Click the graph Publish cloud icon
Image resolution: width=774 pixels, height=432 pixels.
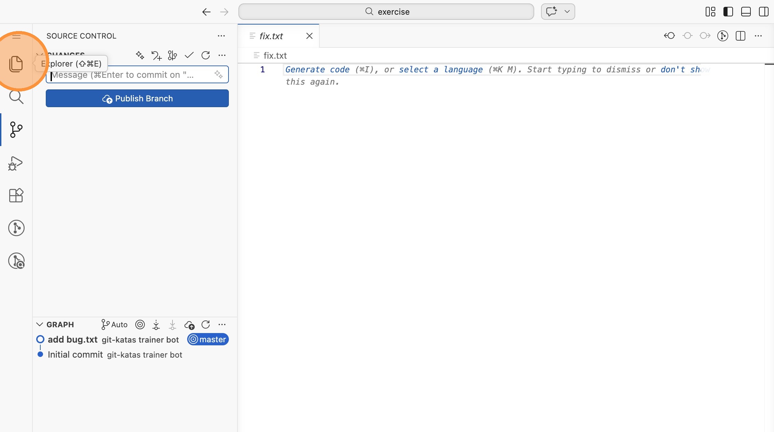[189, 325]
